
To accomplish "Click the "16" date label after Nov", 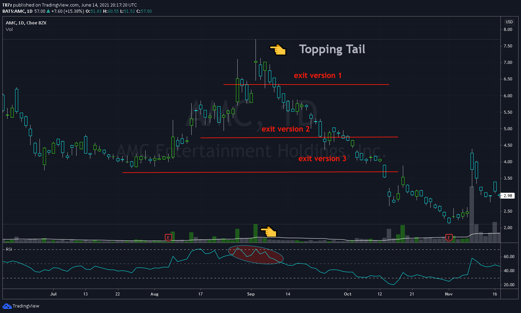I will [x=495, y=294].
